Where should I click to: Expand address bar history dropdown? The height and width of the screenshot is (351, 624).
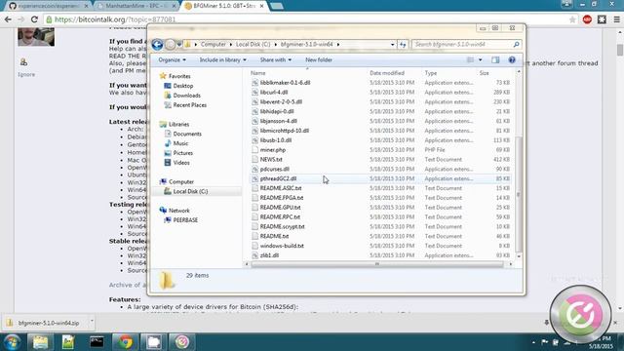(x=392, y=45)
